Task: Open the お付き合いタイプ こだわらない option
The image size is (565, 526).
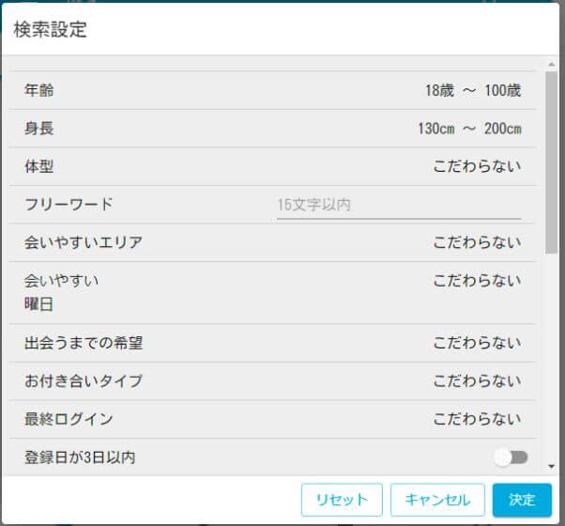Action: 476,380
